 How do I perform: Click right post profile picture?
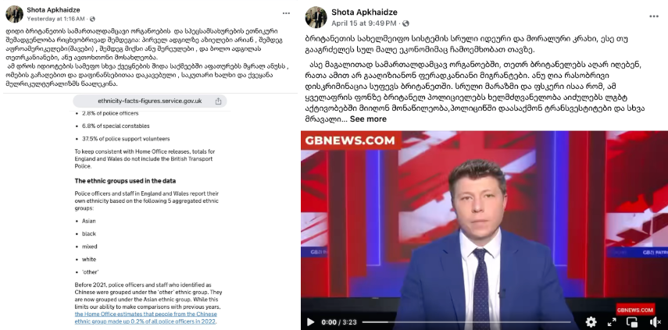pyautogui.click(x=316, y=17)
